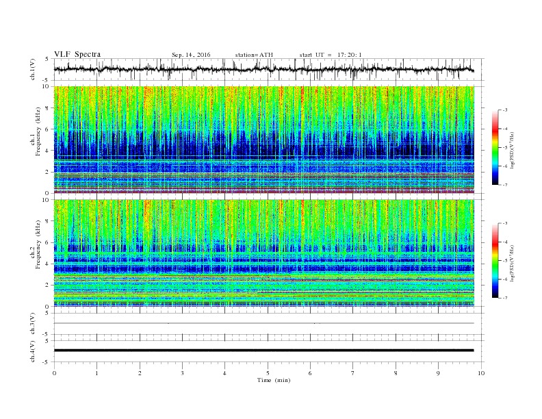
Task: Click the "VLF Spectra" title text
Action: coord(77,54)
